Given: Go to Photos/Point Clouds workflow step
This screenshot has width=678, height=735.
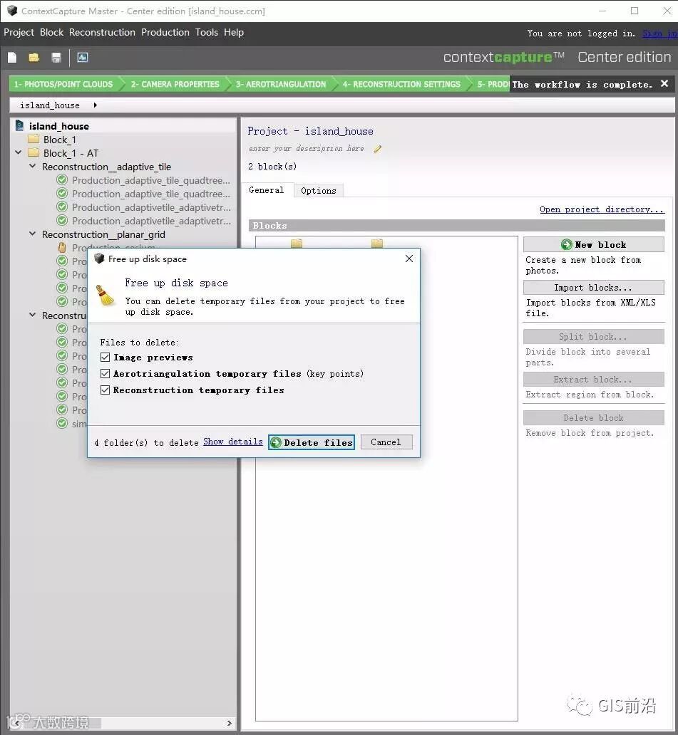Looking at the screenshot, I should [x=63, y=84].
